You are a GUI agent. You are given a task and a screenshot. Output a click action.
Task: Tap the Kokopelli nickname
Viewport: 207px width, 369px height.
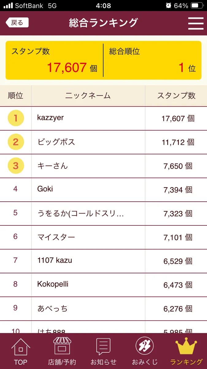[53, 284]
